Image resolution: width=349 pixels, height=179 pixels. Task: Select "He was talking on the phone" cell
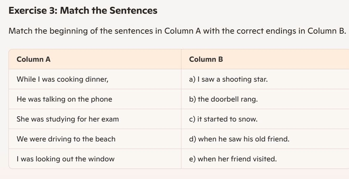(x=64, y=99)
